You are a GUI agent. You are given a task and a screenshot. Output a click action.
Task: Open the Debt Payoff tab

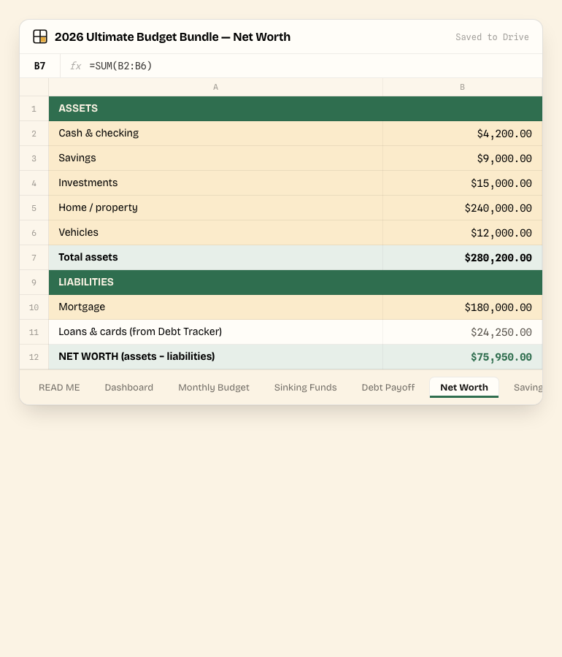(x=388, y=387)
